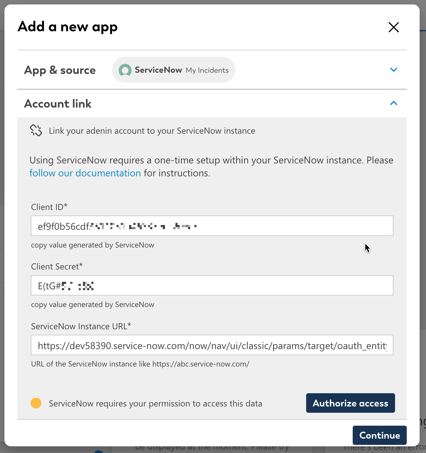Select the Client Secret input field
The width and height of the screenshot is (426, 453).
click(212, 285)
